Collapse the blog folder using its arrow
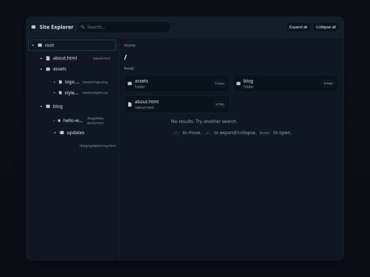 41,107
